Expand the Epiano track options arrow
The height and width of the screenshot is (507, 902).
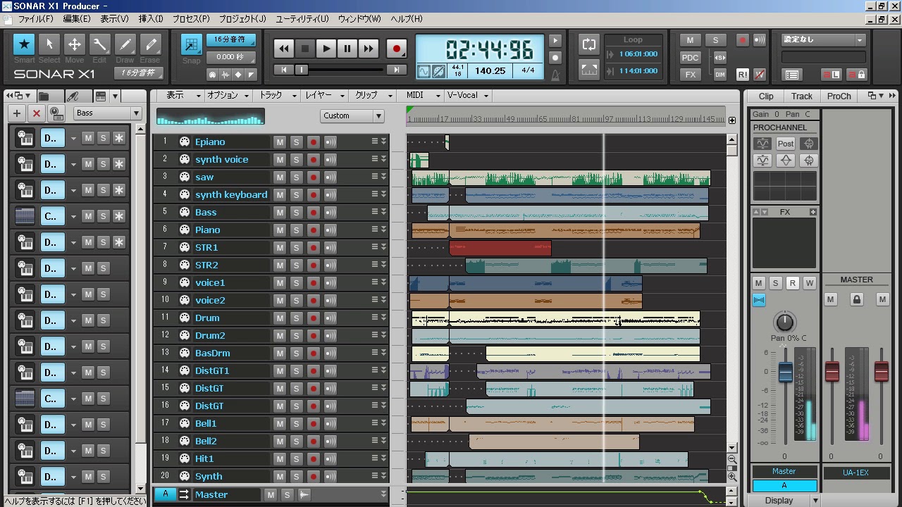[384, 142]
